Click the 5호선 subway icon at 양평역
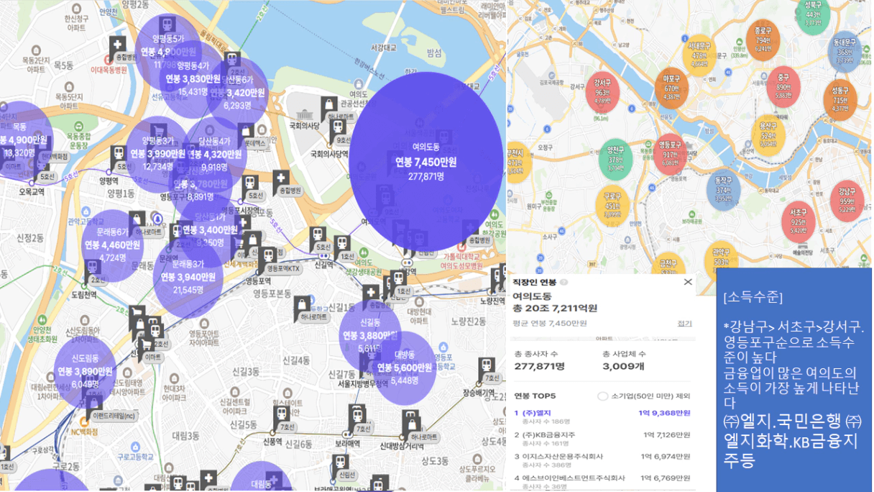 [119, 155]
